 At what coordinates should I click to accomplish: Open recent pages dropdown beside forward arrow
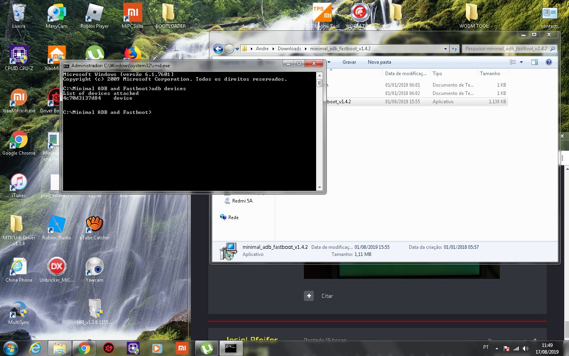237,49
